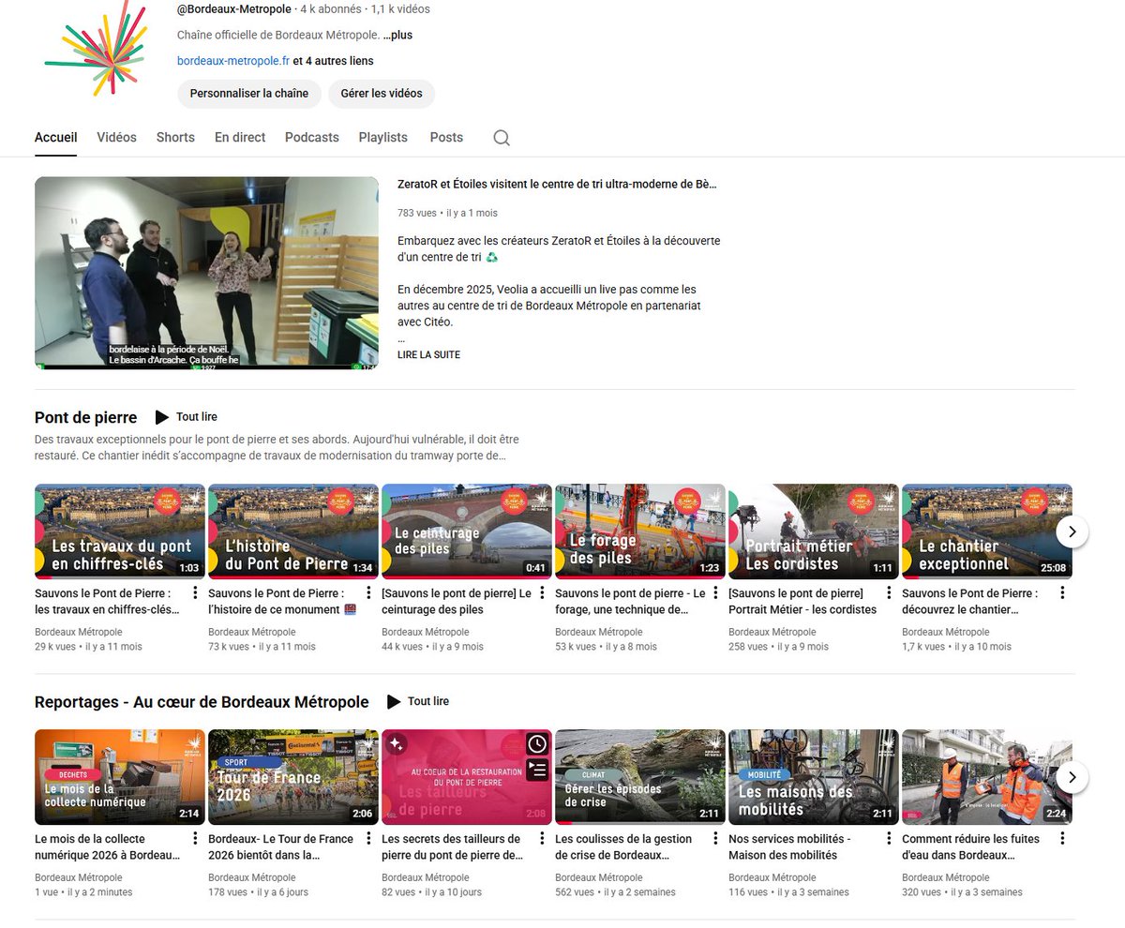The height and width of the screenshot is (928, 1125).
Task: Click the play icon next to Pont de pierre
Action: [162, 417]
